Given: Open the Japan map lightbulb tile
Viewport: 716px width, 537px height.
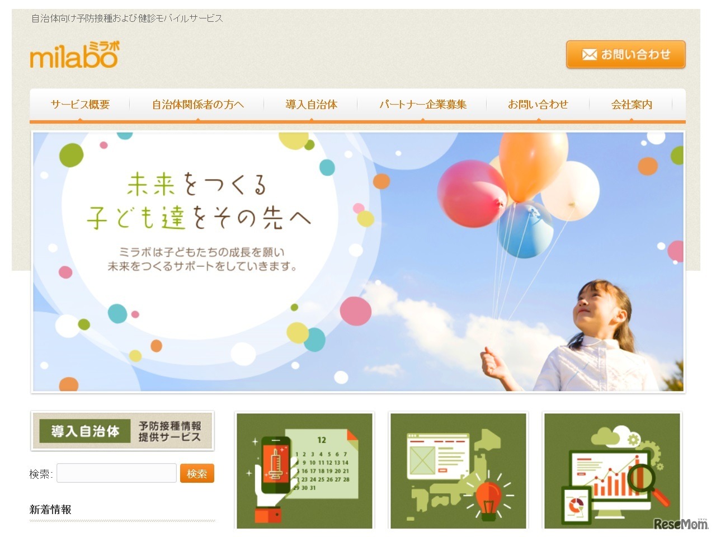Looking at the screenshot, I should 458,471.
